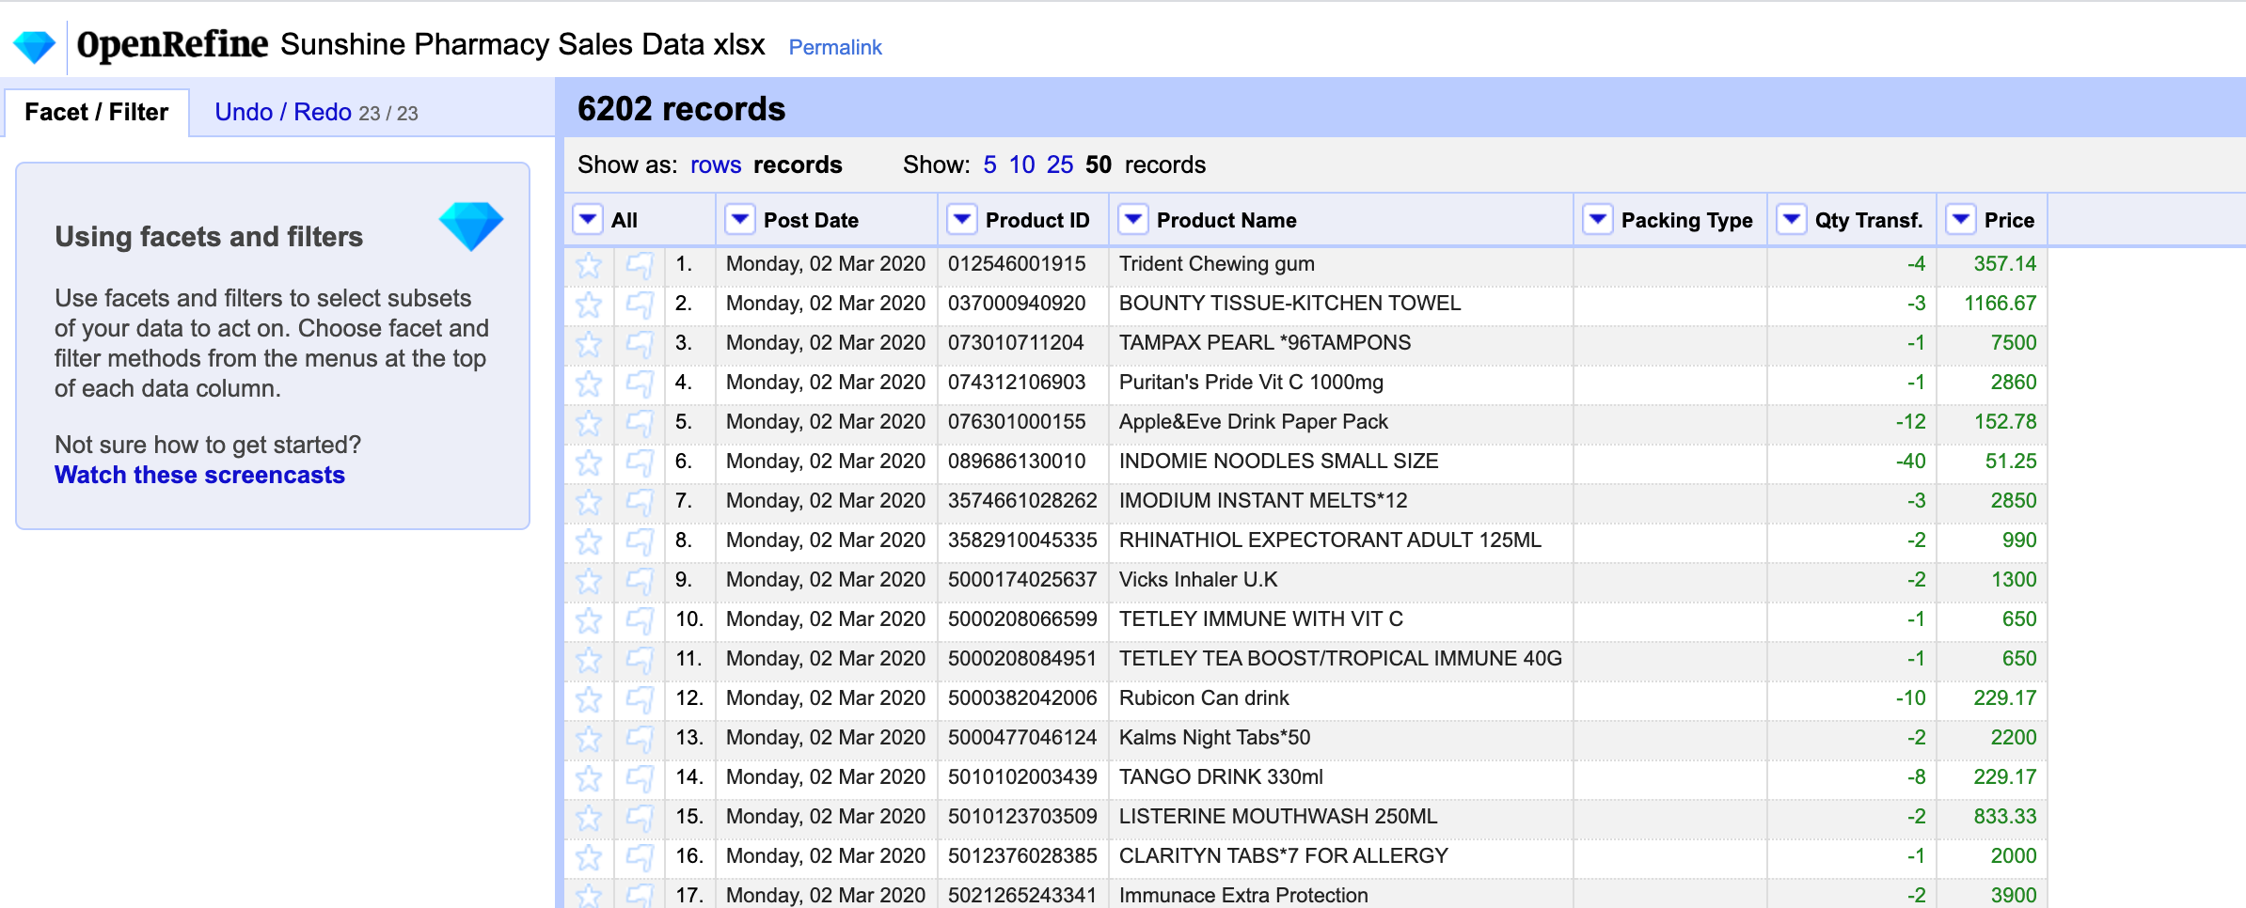Open the All column dropdown menu
The image size is (2246, 908).
tap(588, 220)
